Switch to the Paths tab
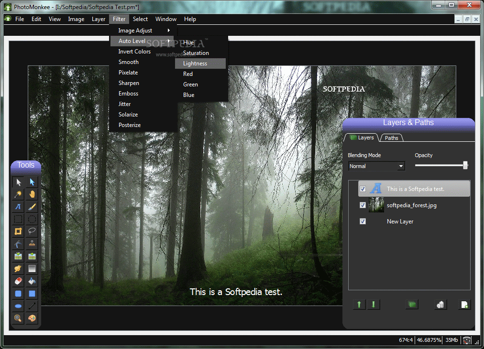This screenshot has width=484, height=349. coord(391,137)
